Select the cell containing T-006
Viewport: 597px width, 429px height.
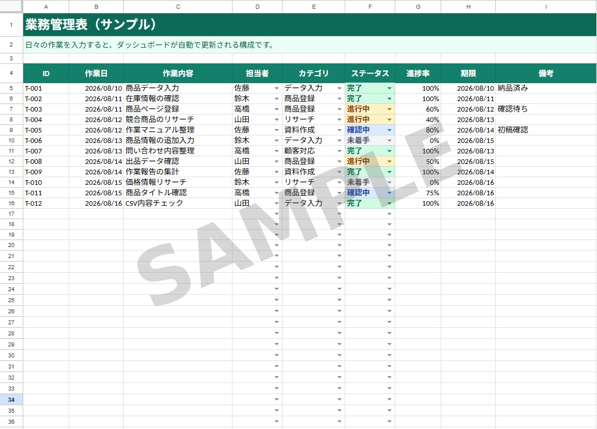46,141
